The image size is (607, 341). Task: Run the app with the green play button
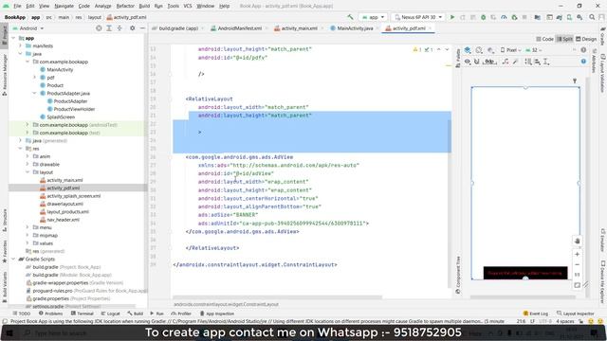(452, 17)
